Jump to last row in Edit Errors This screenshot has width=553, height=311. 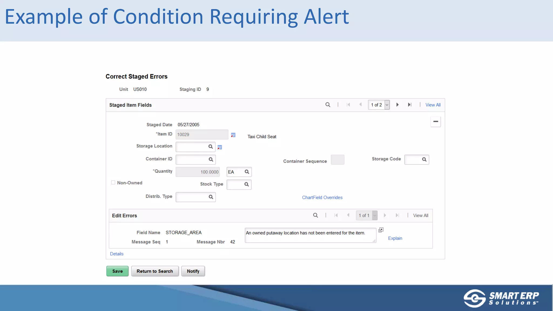397,215
